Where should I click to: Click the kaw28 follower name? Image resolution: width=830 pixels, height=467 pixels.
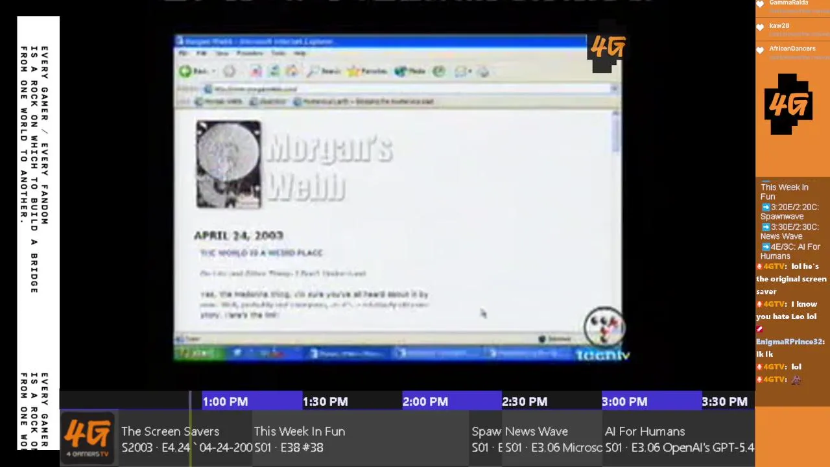[779, 26]
